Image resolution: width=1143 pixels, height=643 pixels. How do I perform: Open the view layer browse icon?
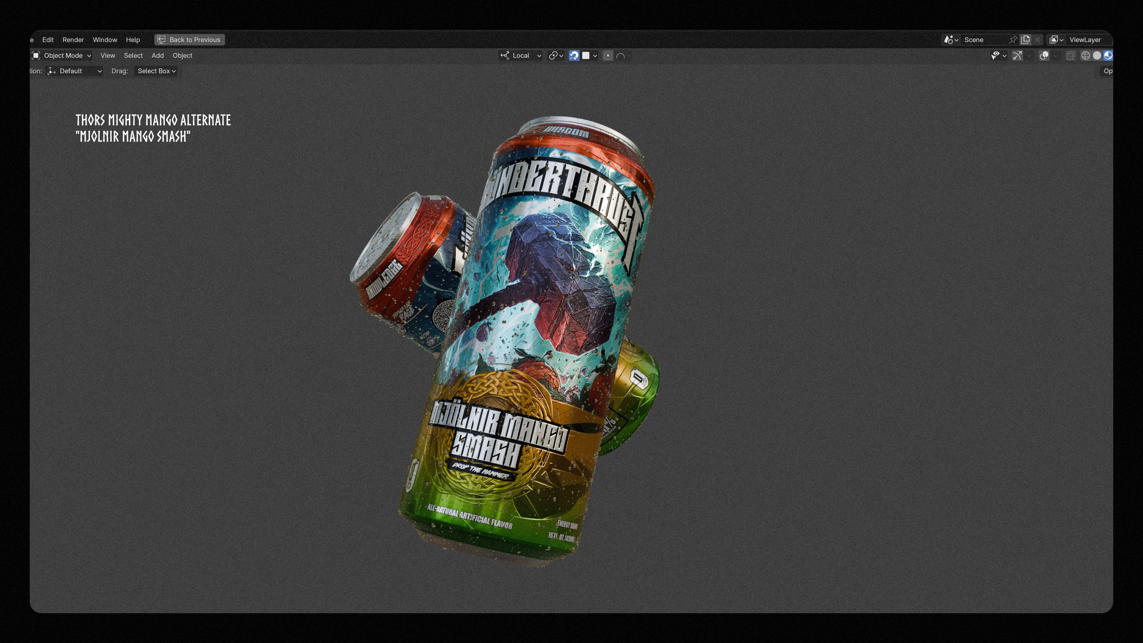coord(1055,40)
